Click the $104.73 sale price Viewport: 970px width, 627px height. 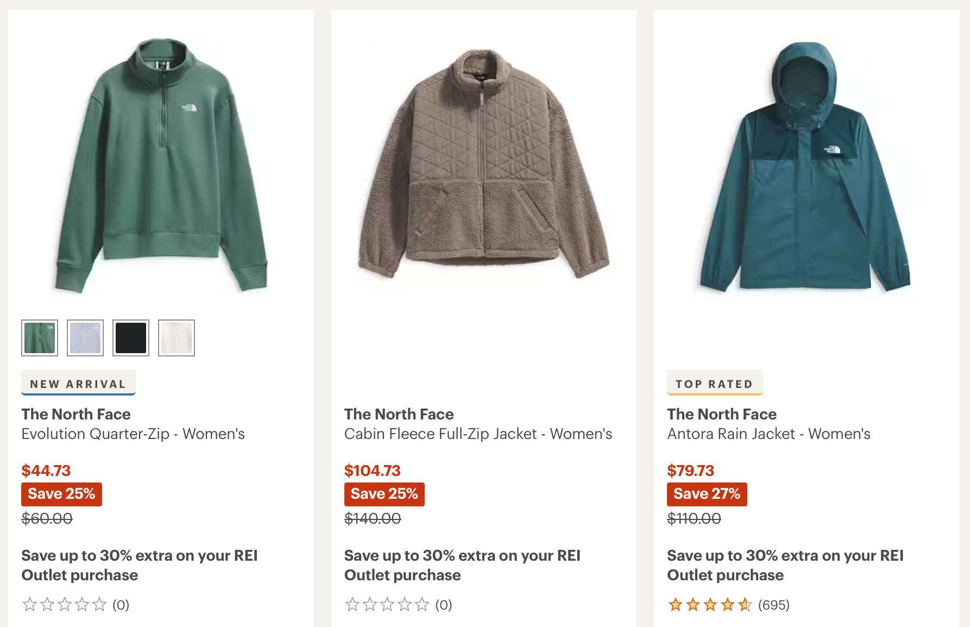372,471
